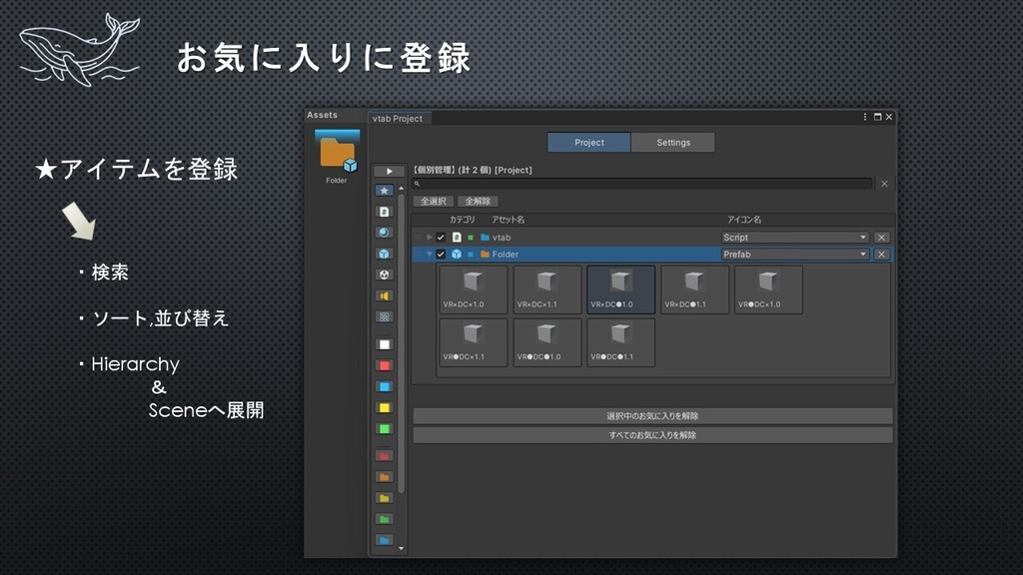The image size is (1023, 575).
Task: Open the Script icon name dropdown
Action: (x=795, y=238)
